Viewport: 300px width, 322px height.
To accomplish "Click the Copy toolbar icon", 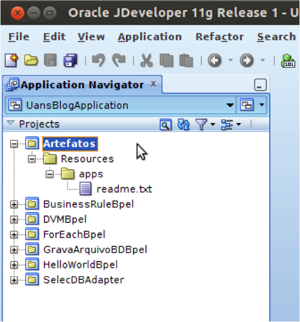I will tap(167, 60).
